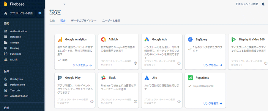268x111 pixels.
Task: Click the BigQuery hexagon logo
Action: point(190,40)
